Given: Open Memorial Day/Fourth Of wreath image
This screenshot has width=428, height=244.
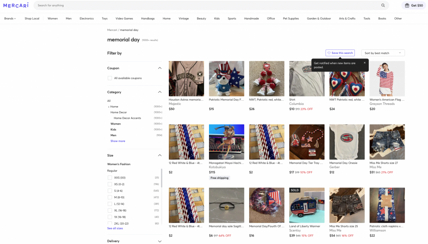Looking at the screenshot, I should tap(267, 205).
